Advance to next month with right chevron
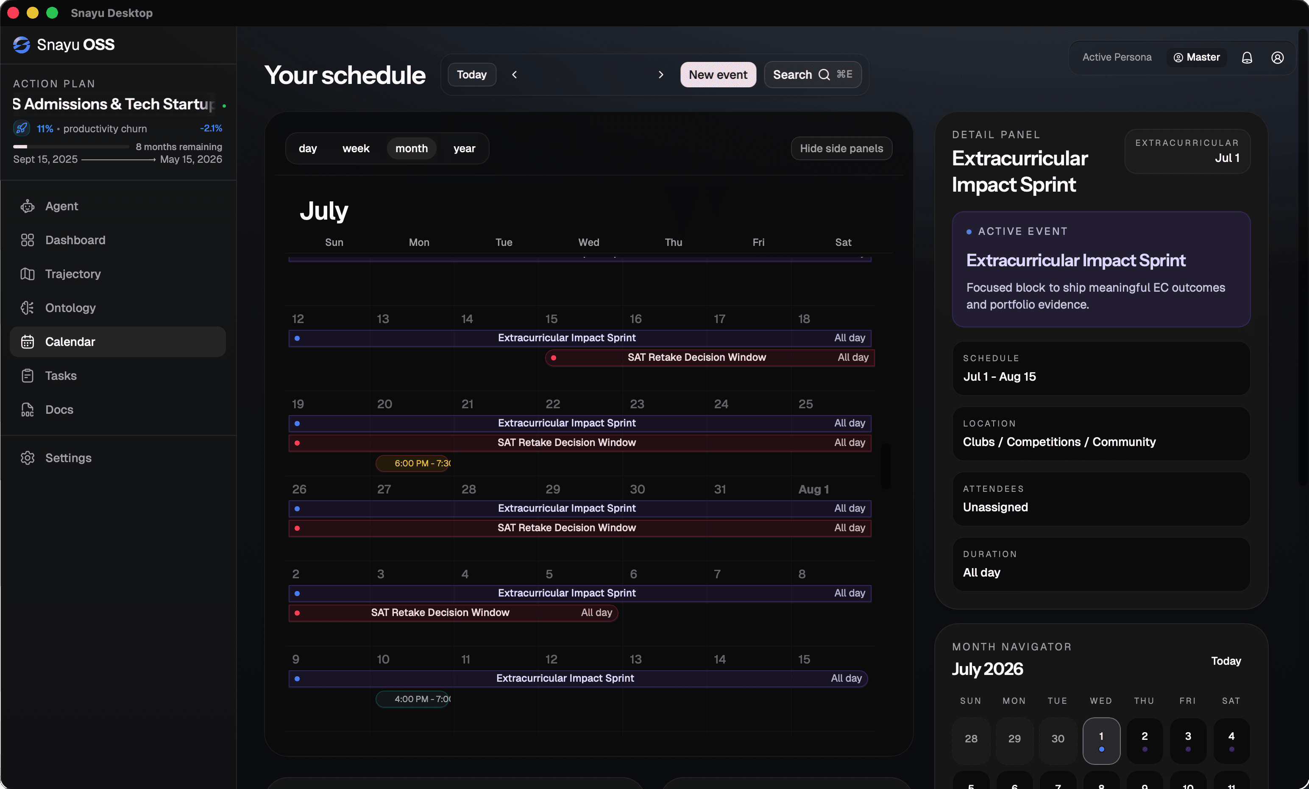 661,75
